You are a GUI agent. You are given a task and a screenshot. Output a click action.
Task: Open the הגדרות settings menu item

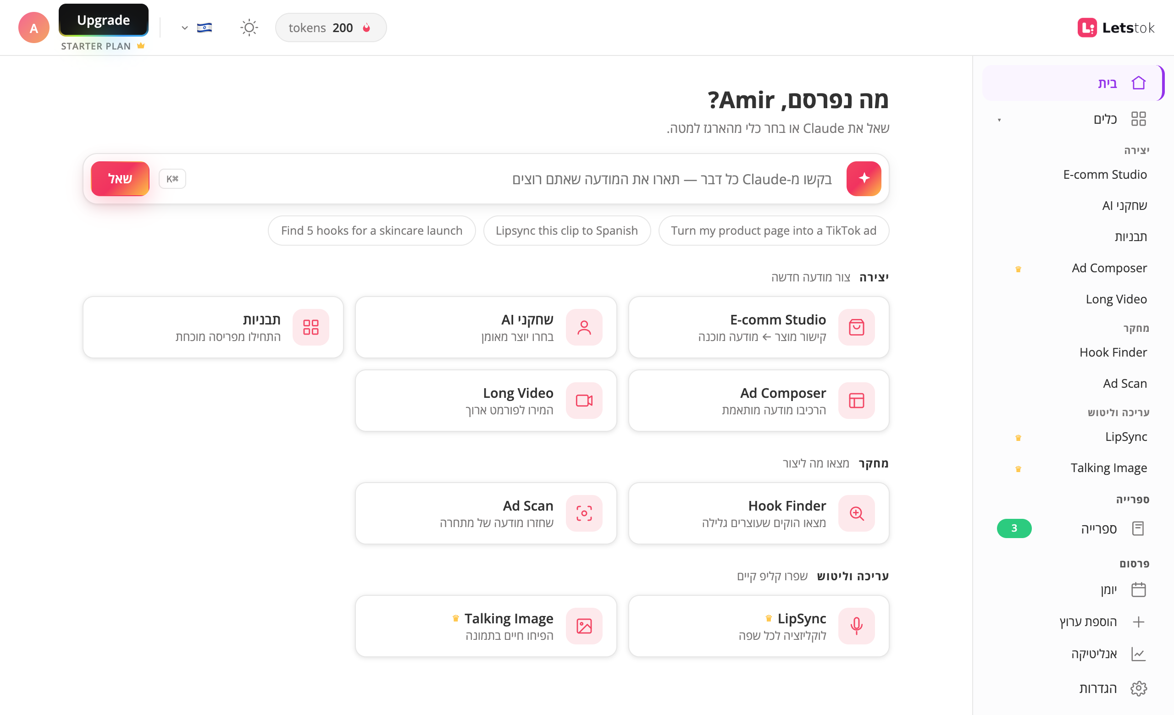pyautogui.click(x=1073, y=688)
